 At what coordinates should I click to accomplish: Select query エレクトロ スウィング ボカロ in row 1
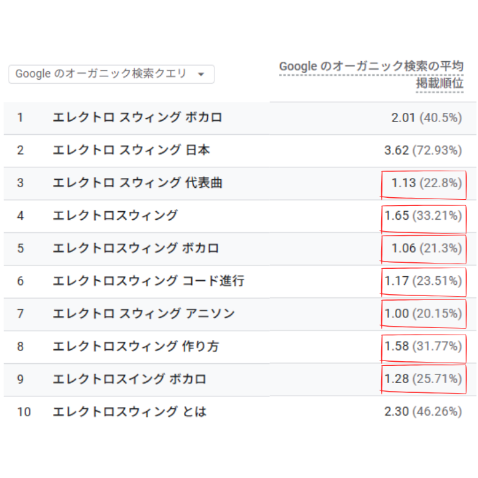[x=137, y=118]
